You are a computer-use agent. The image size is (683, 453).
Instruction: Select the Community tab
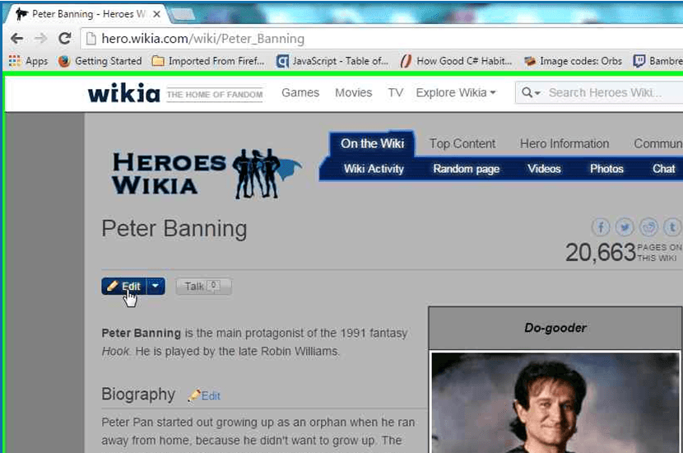[657, 143]
